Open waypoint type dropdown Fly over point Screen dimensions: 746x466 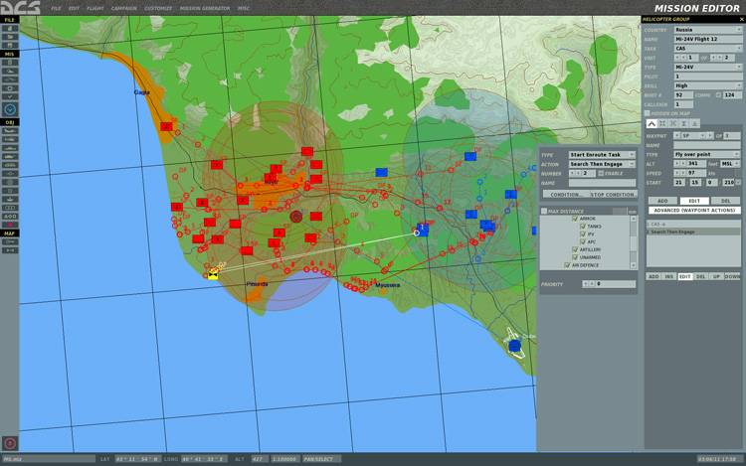tap(707, 154)
